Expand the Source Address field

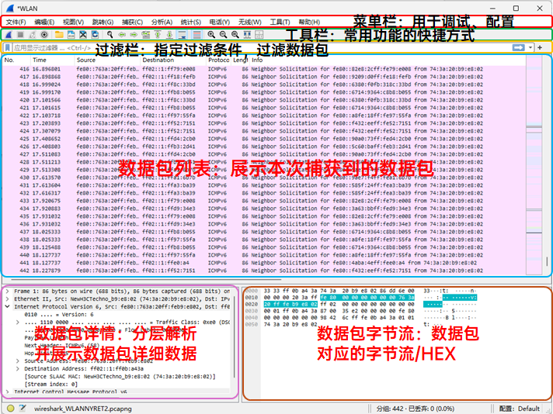click(18, 361)
